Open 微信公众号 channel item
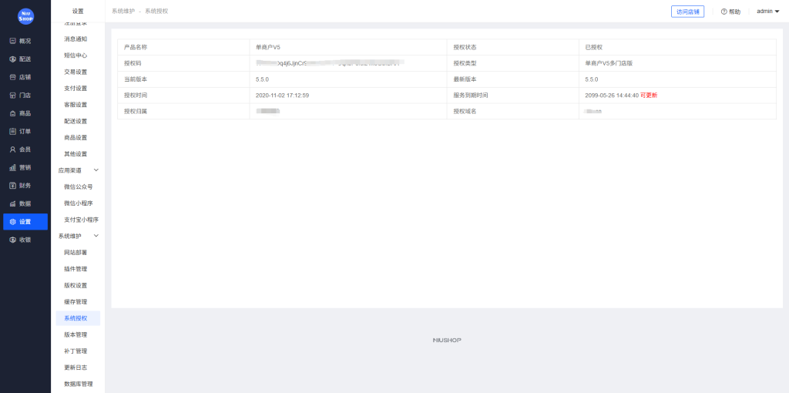Screen dimensions: 789x393 tap(78, 186)
